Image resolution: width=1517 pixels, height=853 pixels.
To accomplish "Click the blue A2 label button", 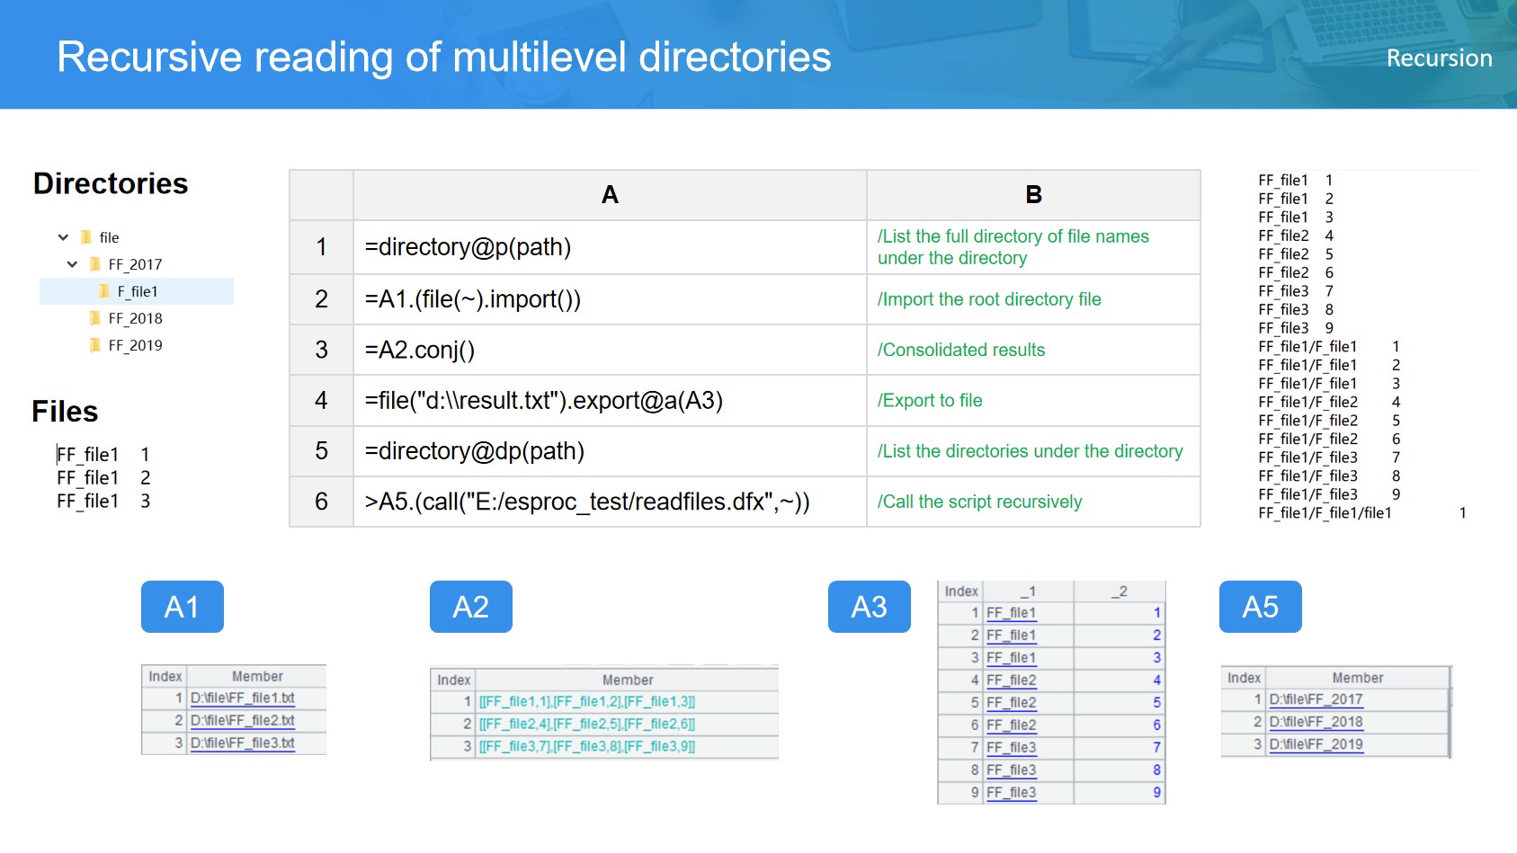I will point(470,607).
